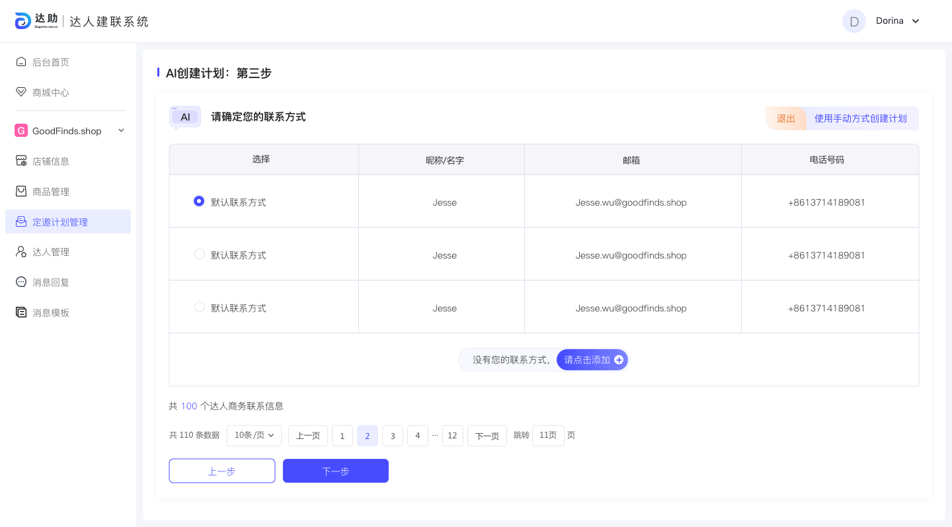Expand the GoodFinds.shop store dropdown
The image size is (952, 527).
point(121,131)
